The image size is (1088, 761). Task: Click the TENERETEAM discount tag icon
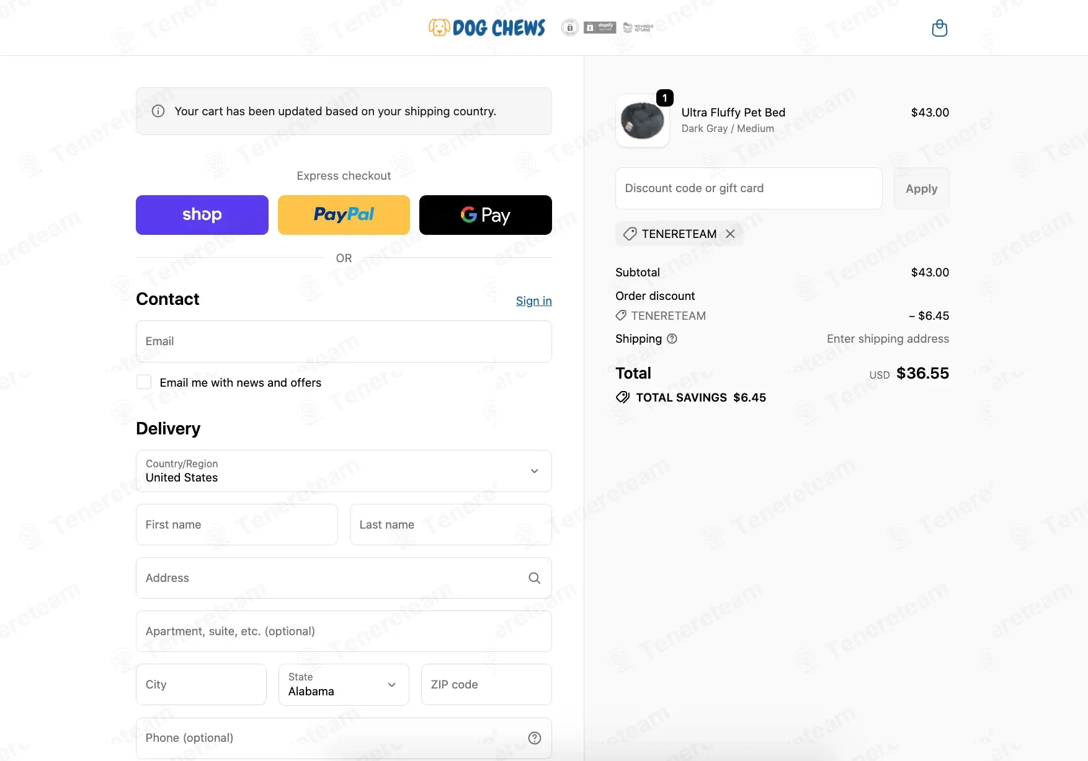click(x=630, y=234)
